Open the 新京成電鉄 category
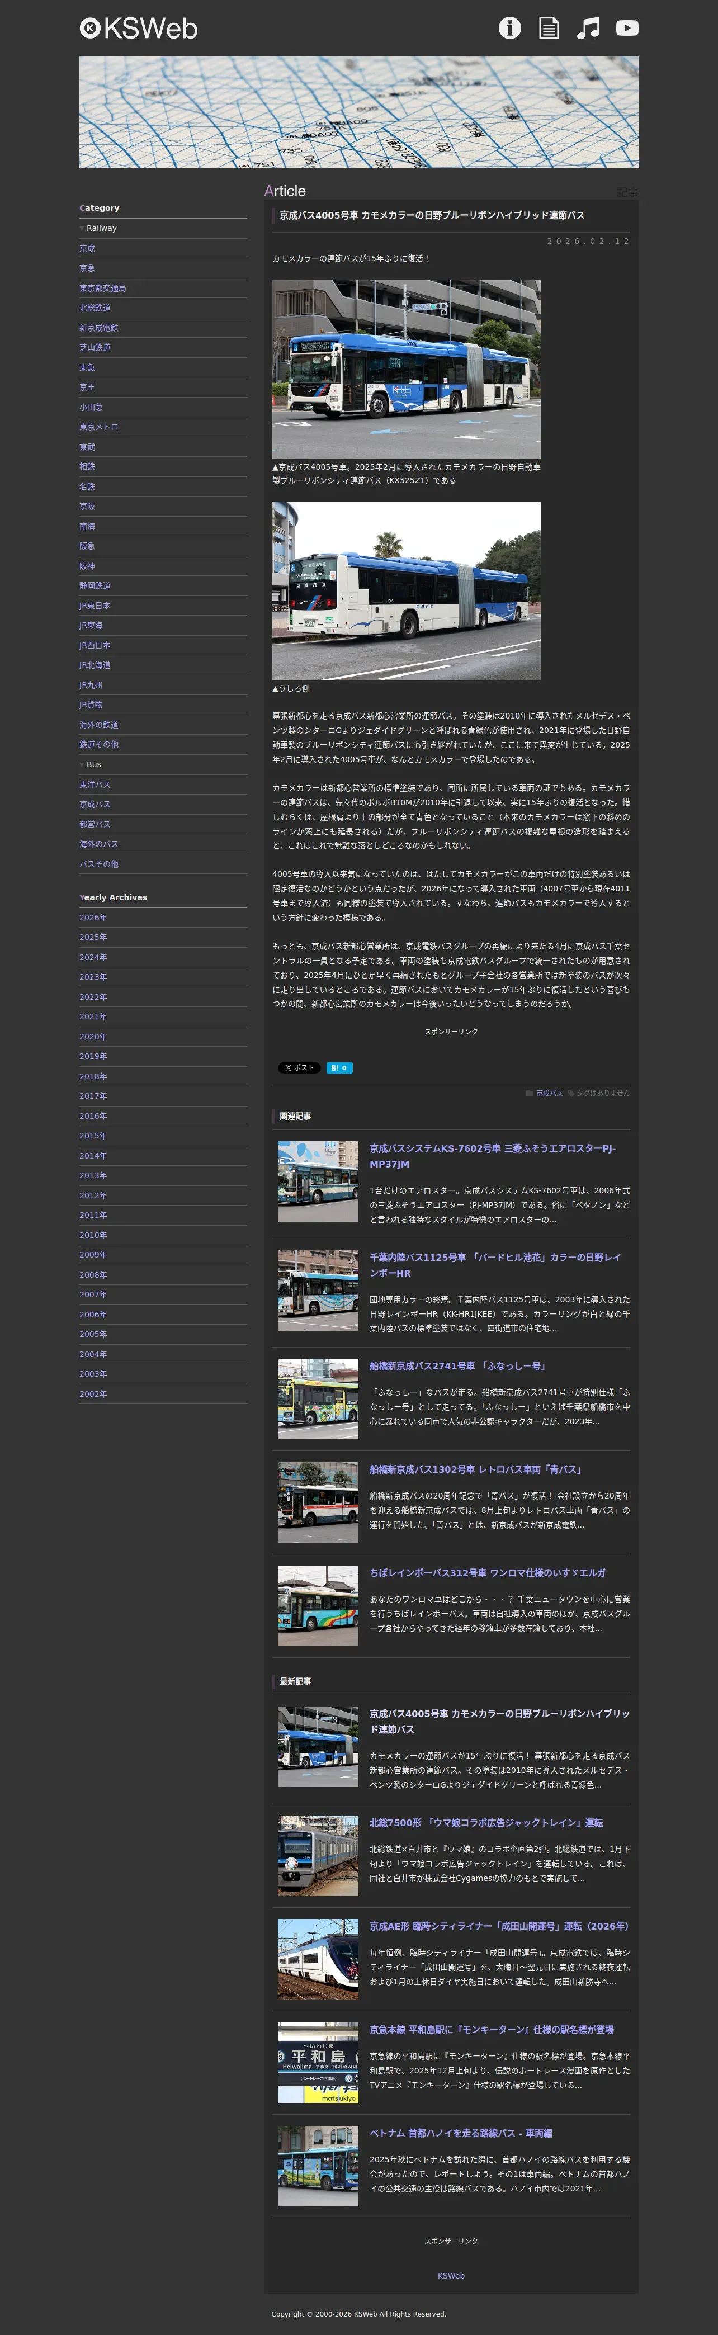 coord(99,328)
